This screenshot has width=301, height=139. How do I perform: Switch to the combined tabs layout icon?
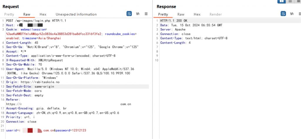[x=297, y=1]
